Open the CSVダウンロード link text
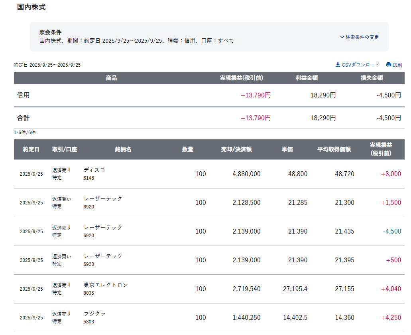Viewport: 411px width, 335px height. (360, 65)
